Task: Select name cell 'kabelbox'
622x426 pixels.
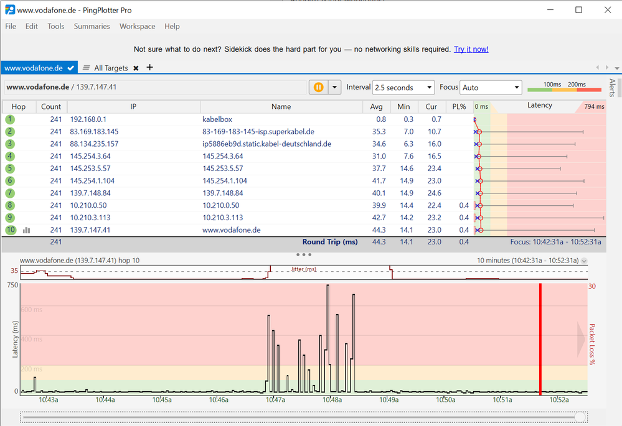Action: tap(217, 119)
